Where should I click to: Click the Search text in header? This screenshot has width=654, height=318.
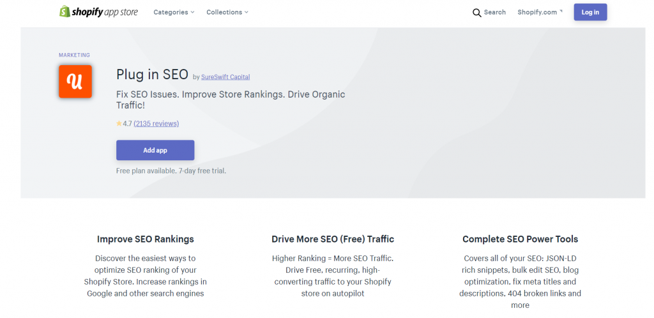pyautogui.click(x=495, y=12)
